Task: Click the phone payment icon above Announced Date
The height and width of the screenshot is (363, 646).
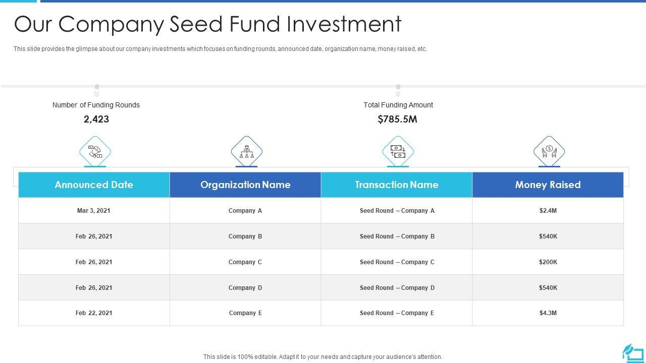Action: (x=95, y=151)
